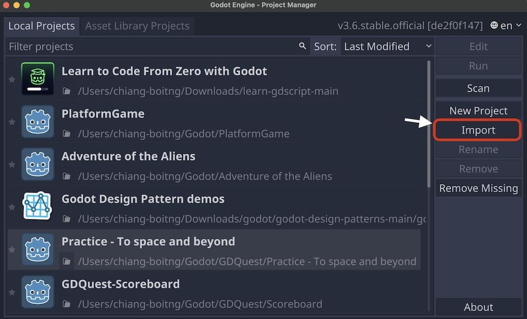Switch to the Local Projects tab
Viewport: 527px width, 319px height.
click(42, 26)
